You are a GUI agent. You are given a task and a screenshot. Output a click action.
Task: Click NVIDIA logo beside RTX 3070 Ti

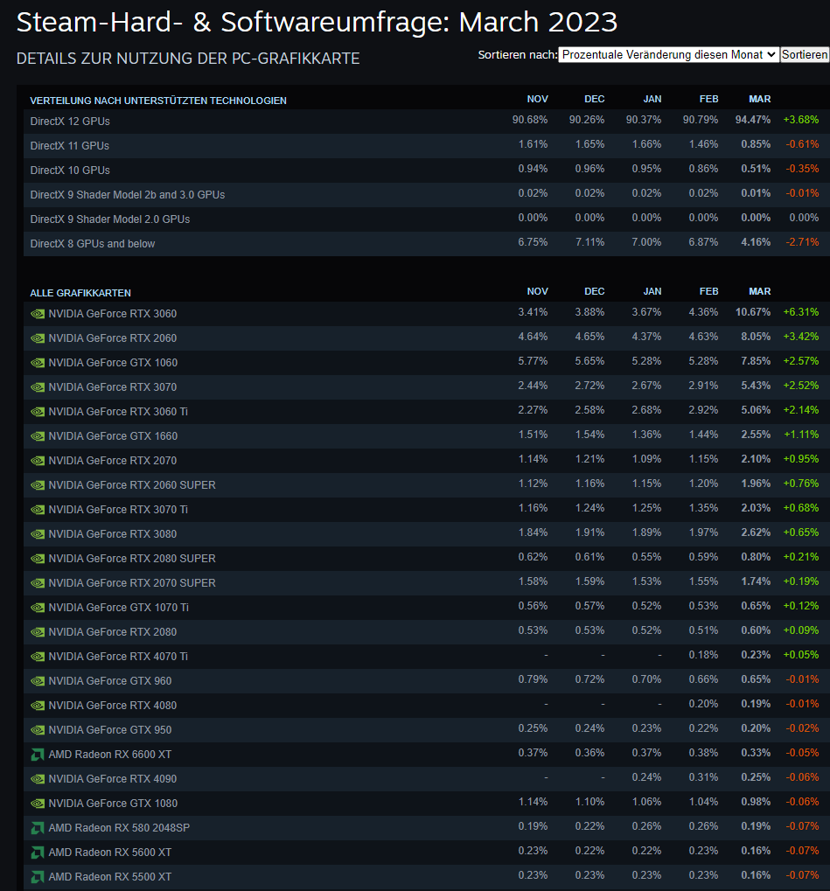[38, 509]
